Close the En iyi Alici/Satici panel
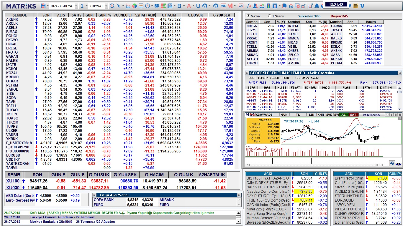 coord(239,195)
